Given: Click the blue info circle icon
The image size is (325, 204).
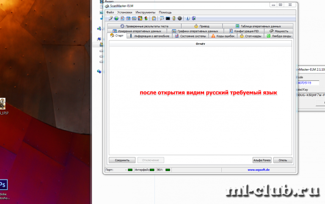Looking at the screenshot, I should pos(187,18).
